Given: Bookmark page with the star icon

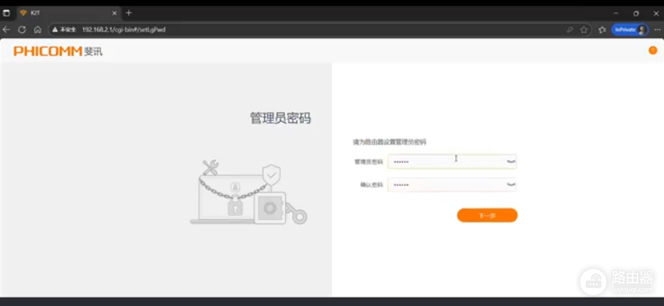Looking at the screenshot, I should (584, 29).
